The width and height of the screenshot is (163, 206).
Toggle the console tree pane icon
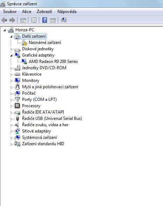[x=23, y=20]
